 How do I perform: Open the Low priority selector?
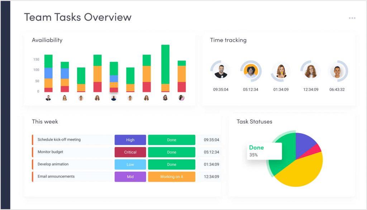click(x=130, y=165)
